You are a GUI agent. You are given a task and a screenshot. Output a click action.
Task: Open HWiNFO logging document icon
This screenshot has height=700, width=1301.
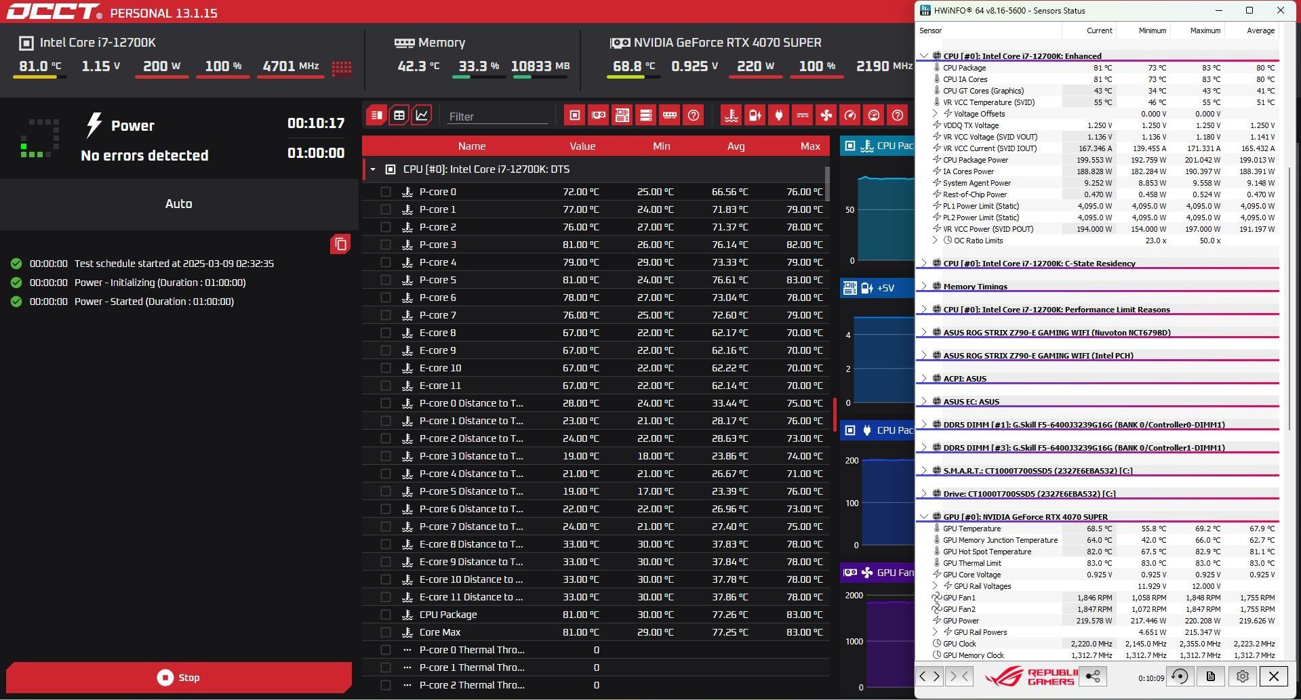[x=1211, y=676]
